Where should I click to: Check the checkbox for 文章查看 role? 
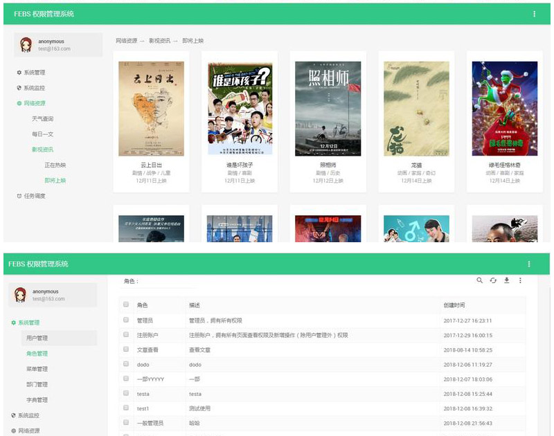tap(126, 349)
